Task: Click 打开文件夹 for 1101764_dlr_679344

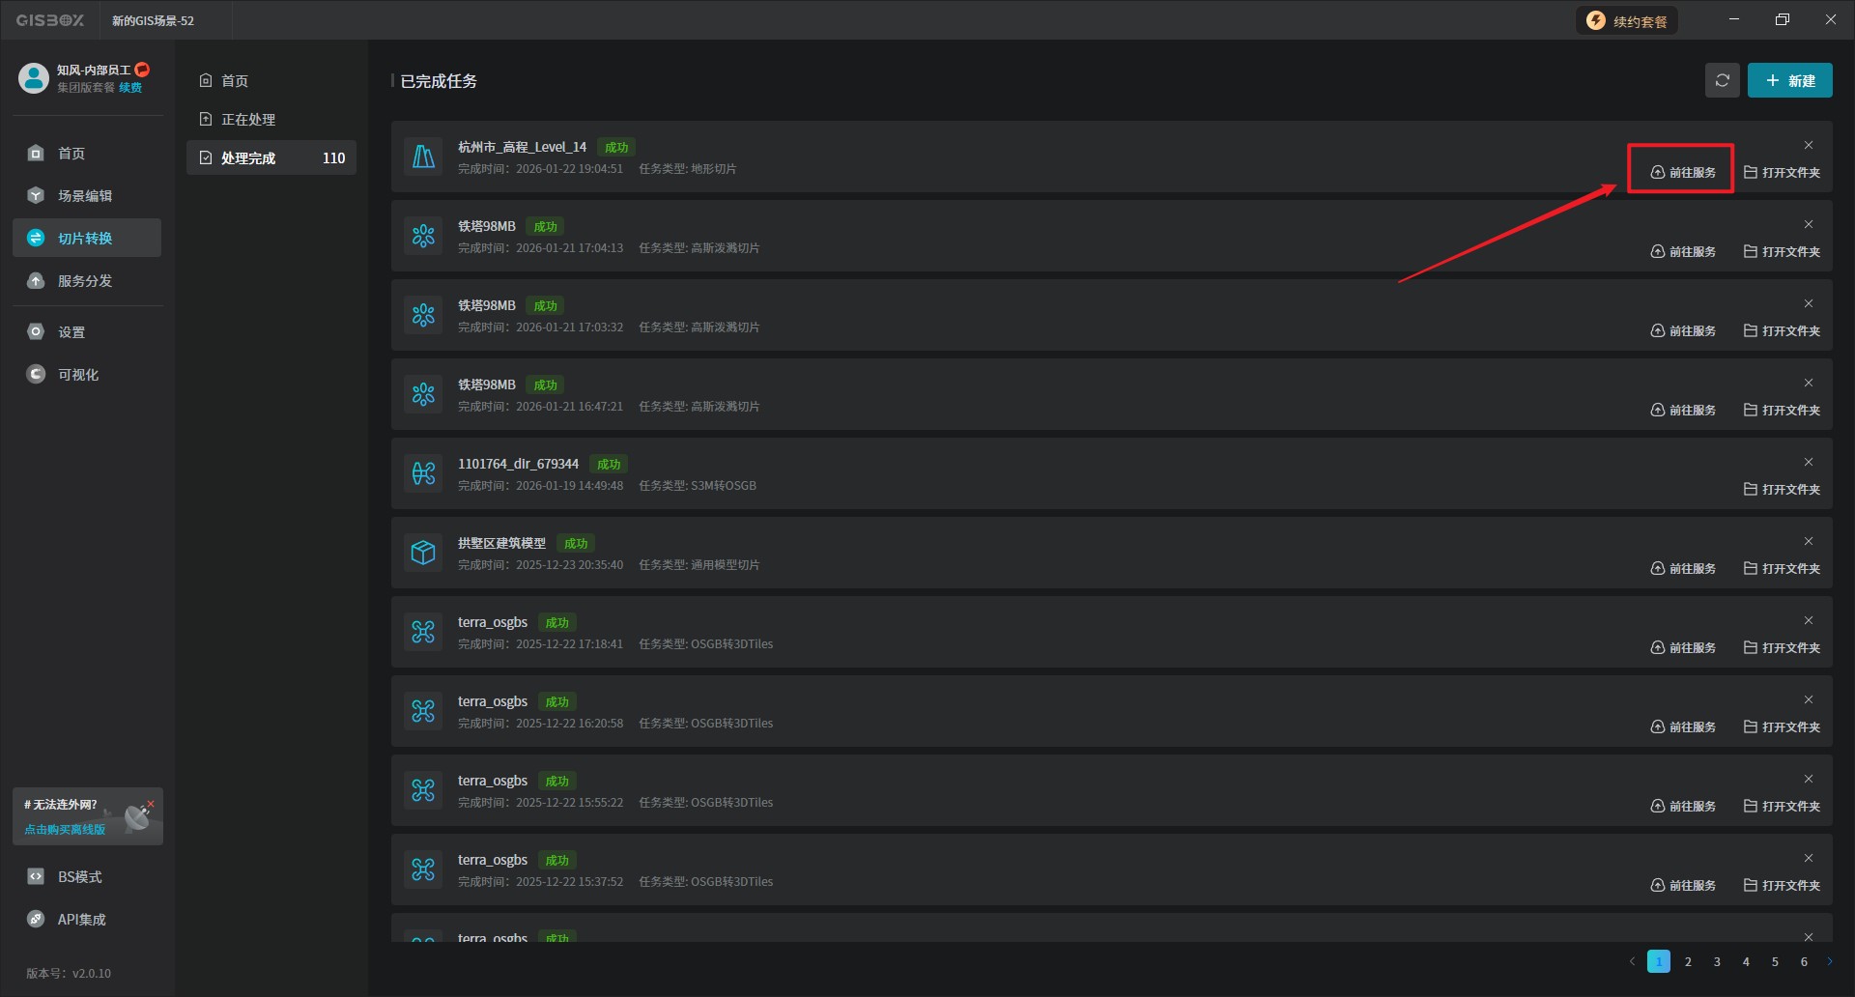Action: coord(1782,489)
